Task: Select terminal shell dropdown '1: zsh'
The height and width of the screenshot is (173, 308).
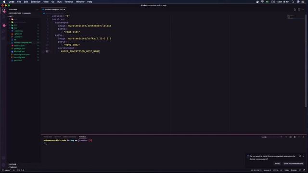Action: pos(271,137)
